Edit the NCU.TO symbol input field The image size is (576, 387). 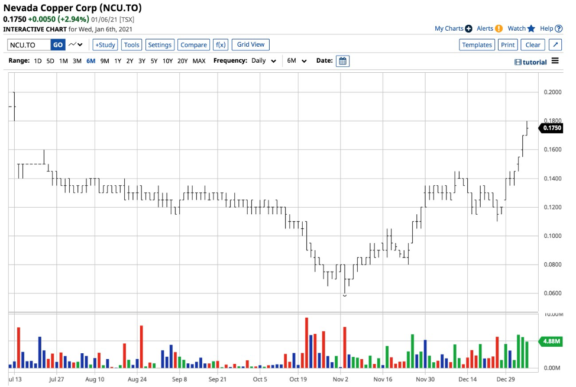pyautogui.click(x=29, y=45)
